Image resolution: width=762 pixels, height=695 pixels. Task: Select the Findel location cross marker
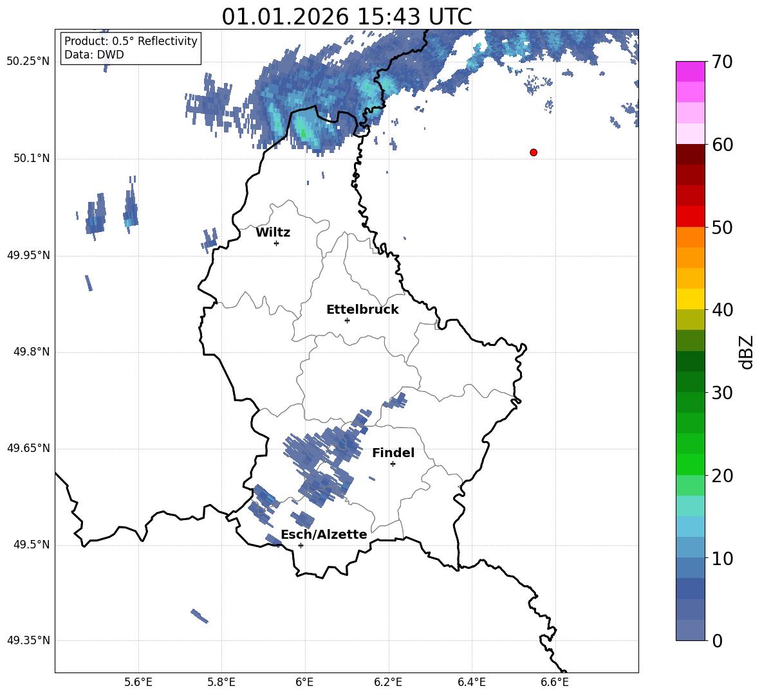tap(393, 464)
